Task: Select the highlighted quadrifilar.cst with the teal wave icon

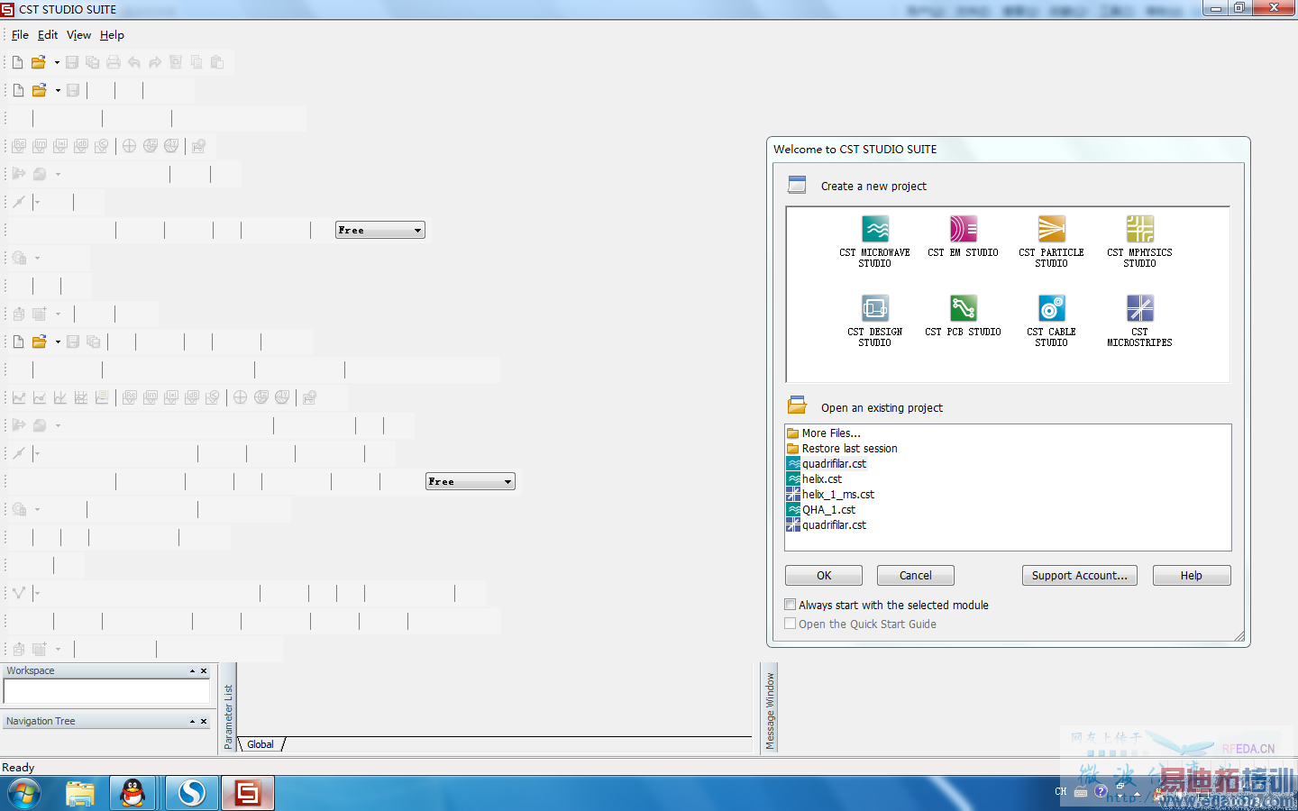Action: click(834, 464)
